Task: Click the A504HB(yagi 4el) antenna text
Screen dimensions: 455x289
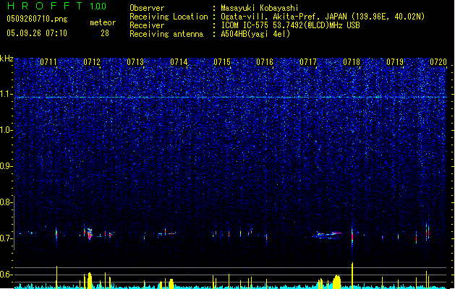Action: 255,34
